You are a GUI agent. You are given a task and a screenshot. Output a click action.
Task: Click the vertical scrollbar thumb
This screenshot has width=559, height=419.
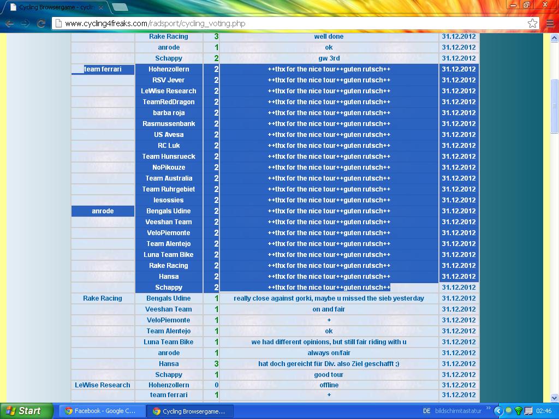tap(554, 106)
